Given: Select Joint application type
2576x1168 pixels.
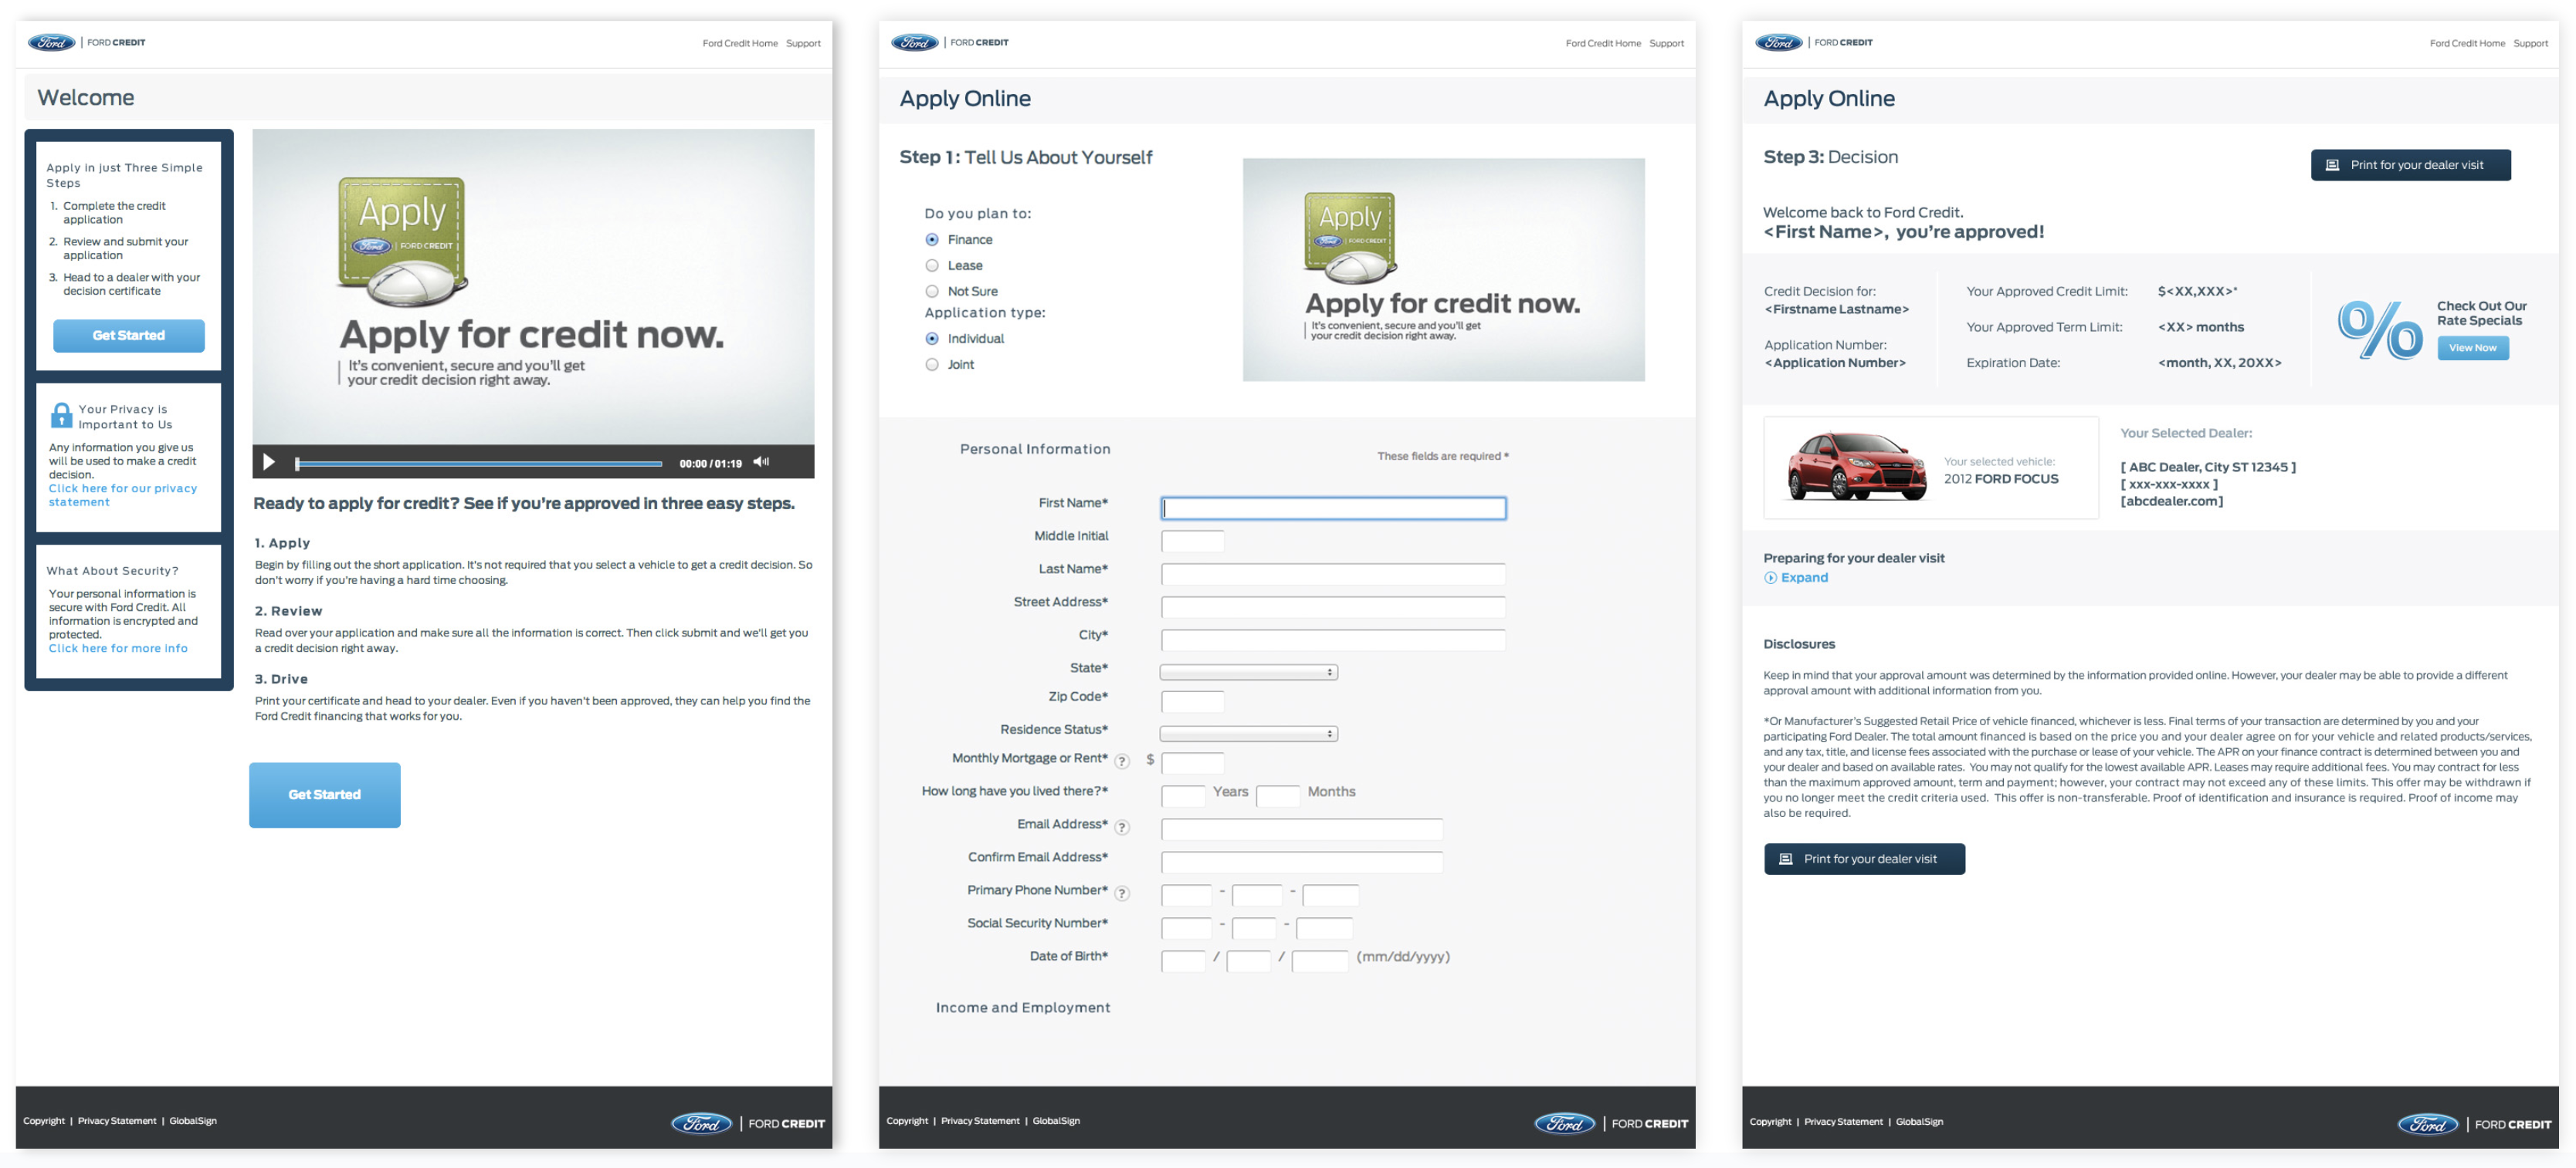Looking at the screenshot, I should coord(932,365).
